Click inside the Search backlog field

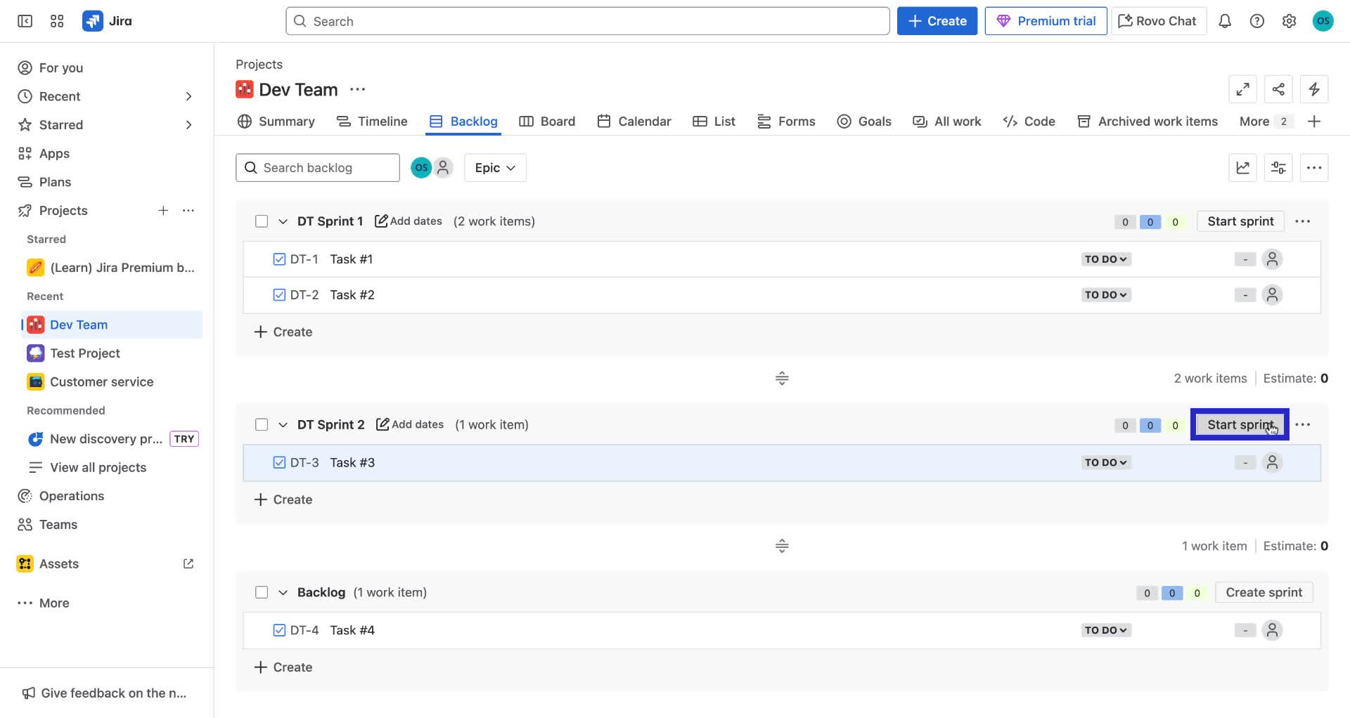[316, 167]
